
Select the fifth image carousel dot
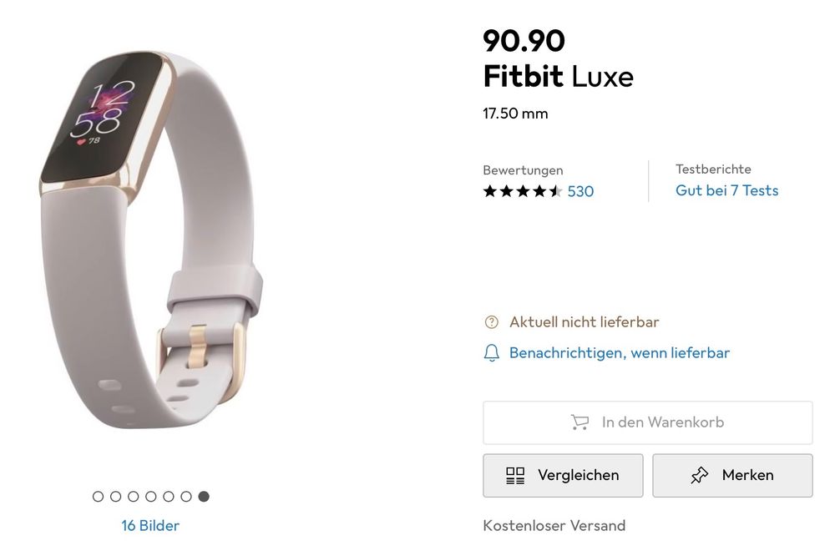[x=169, y=497]
